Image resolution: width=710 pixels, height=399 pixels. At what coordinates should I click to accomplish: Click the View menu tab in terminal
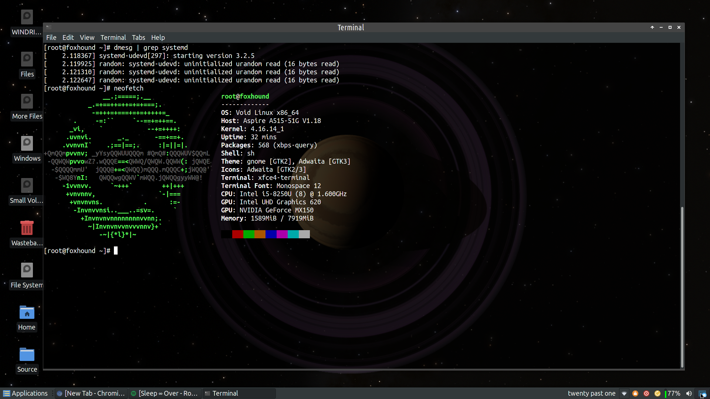pyautogui.click(x=86, y=37)
